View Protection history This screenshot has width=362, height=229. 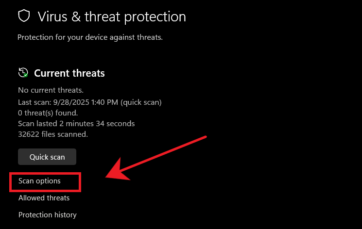pyautogui.click(x=47, y=214)
